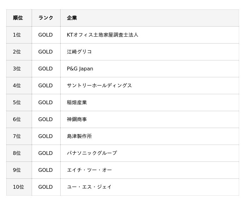Click GOLD rank in the 7位 row
251x205 pixels.
pos(45,136)
